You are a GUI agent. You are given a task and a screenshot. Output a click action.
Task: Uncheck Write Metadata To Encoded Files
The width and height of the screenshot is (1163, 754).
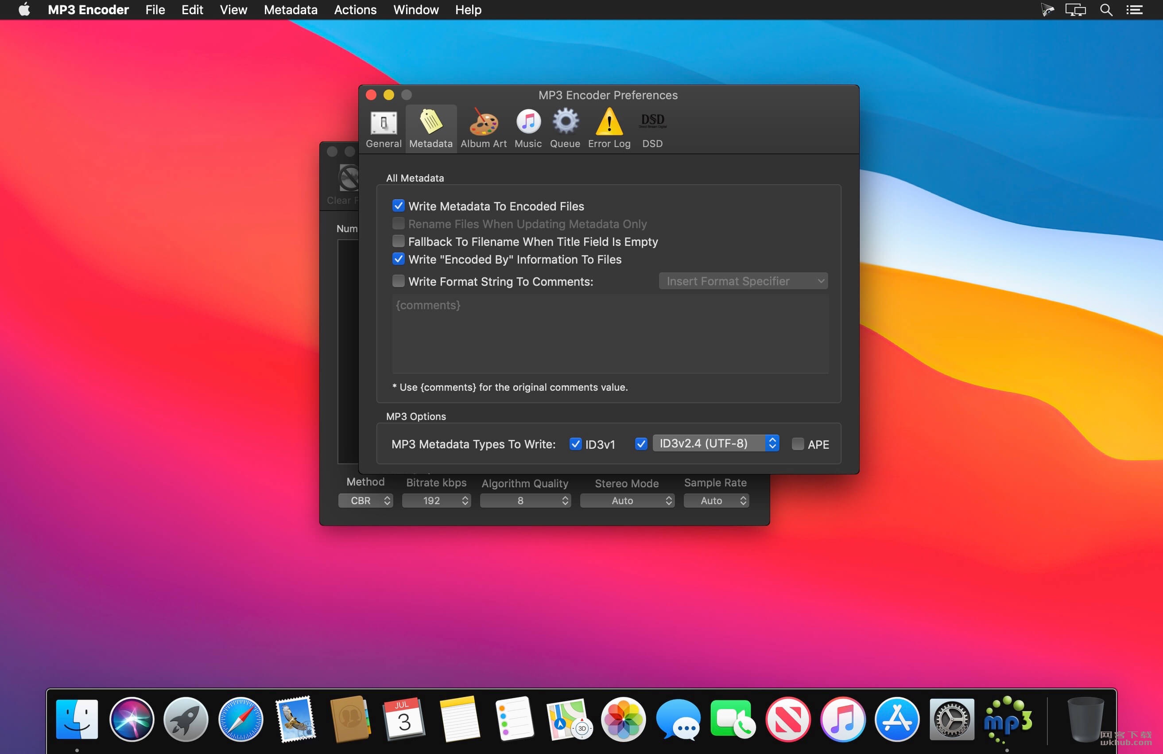tap(398, 206)
